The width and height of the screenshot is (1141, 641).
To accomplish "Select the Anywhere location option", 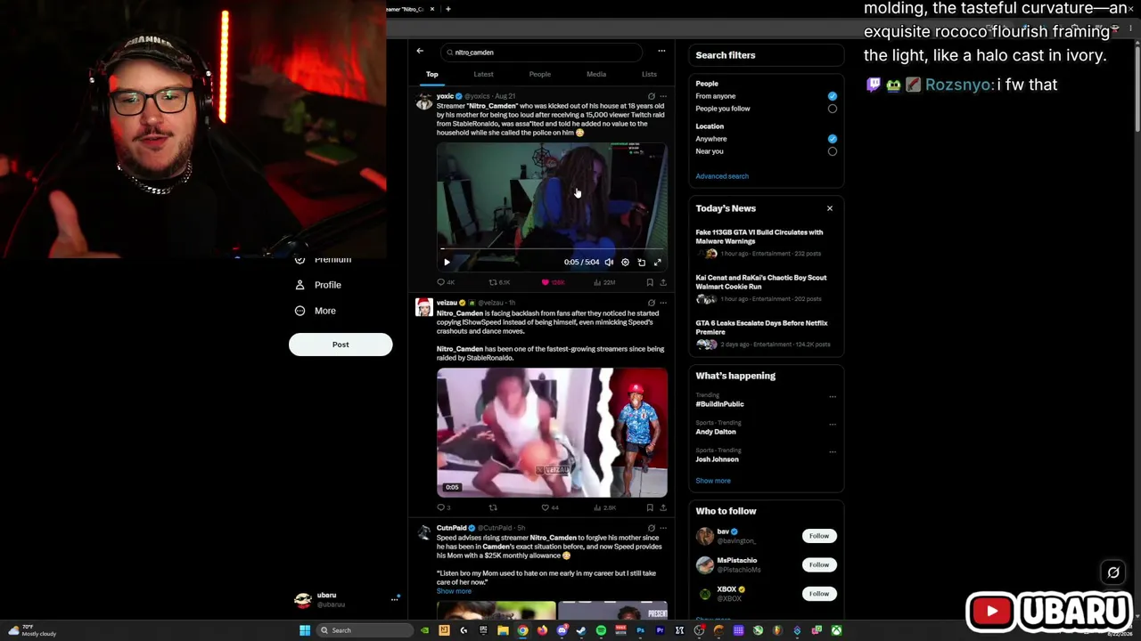I will 832,139.
